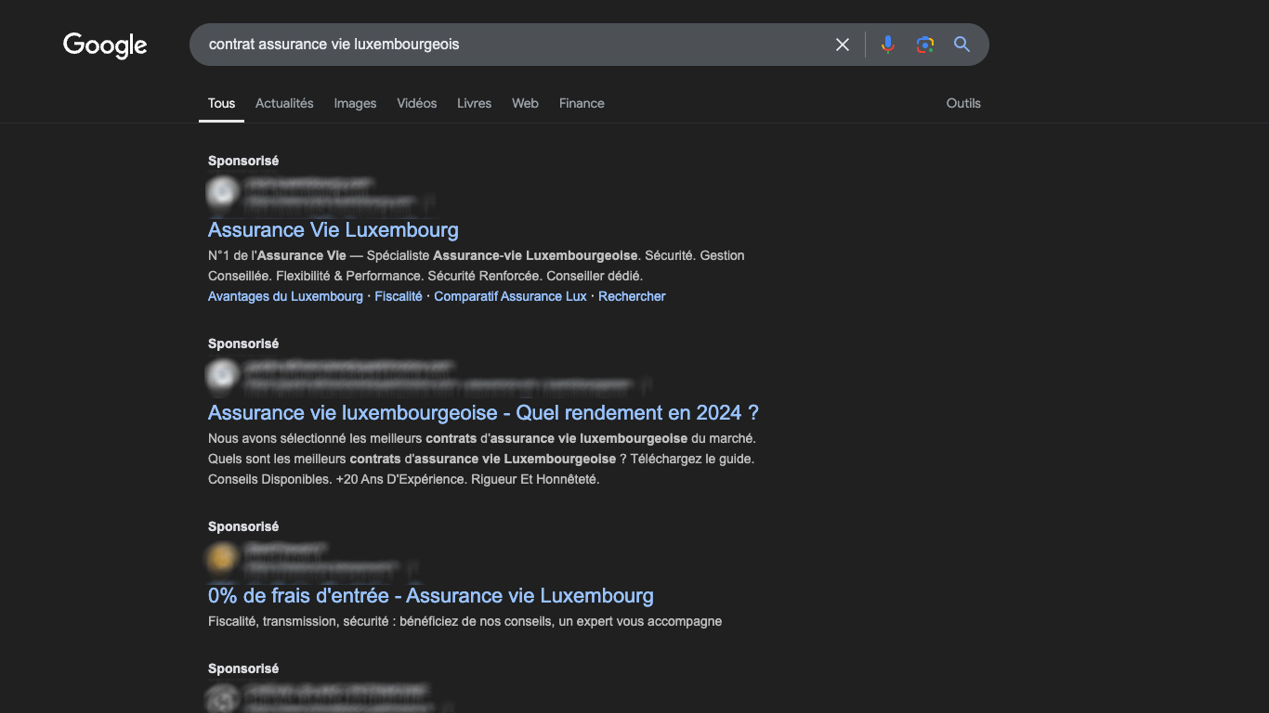The image size is (1269, 713).
Task: Click the first sponsored result's site favicon
Action: [x=222, y=192]
